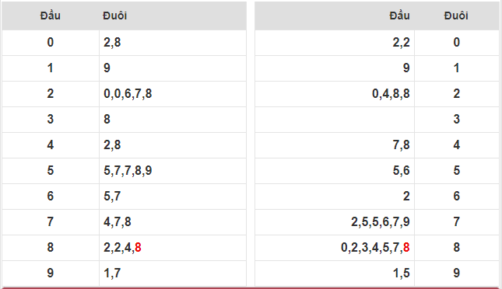The width and height of the screenshot is (502, 289).
Task: Click the left table's Đầu 9 cell
Action: point(51,273)
